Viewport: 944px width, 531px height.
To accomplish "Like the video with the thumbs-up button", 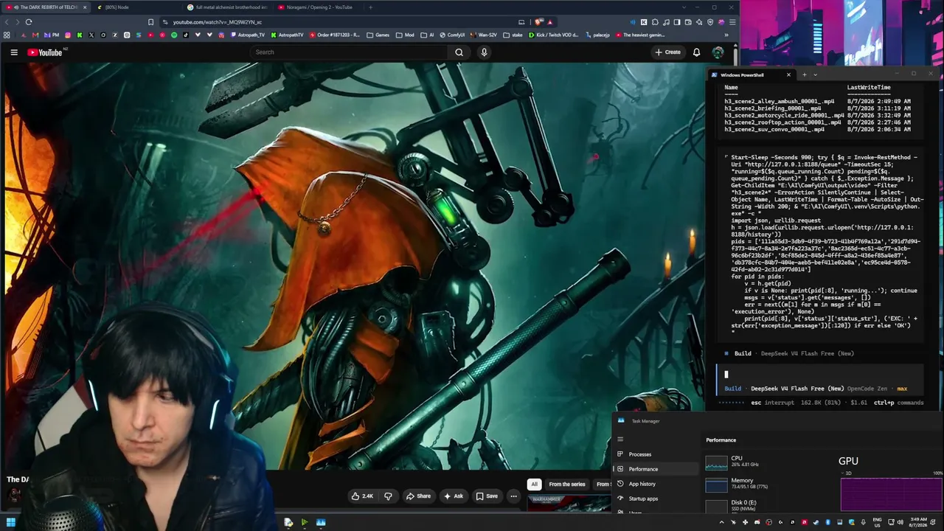I will [x=362, y=496].
